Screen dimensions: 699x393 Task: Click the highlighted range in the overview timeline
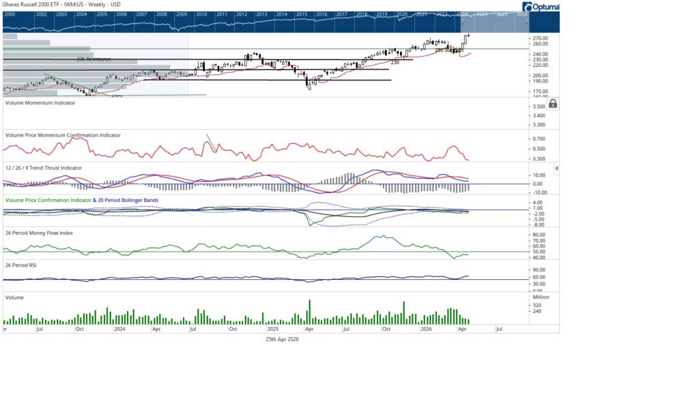496,22
